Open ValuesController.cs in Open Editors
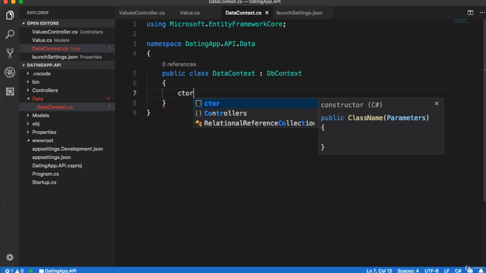486x273 pixels. 67,32
